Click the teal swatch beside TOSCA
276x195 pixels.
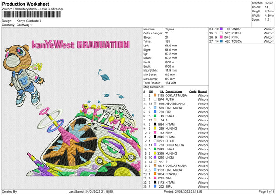point(221,41)
